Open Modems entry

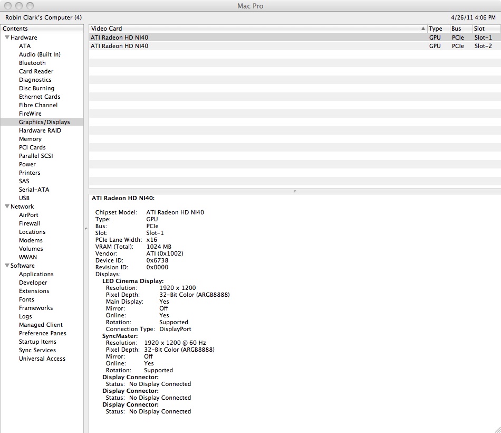(31, 240)
